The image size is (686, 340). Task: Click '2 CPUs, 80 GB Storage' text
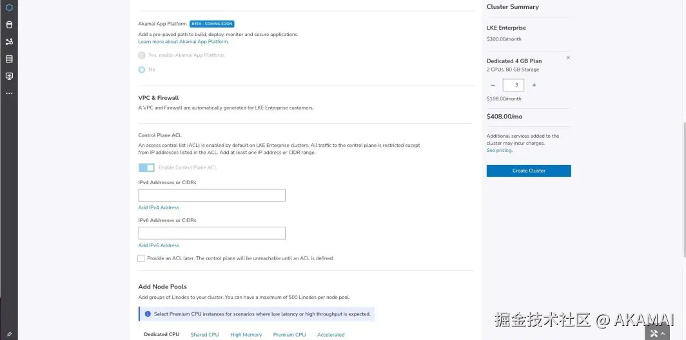(513, 70)
